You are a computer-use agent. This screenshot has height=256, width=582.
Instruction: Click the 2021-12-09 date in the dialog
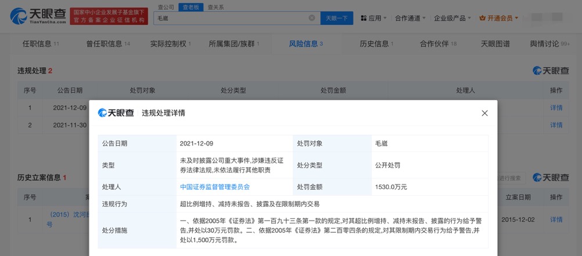tap(196, 144)
